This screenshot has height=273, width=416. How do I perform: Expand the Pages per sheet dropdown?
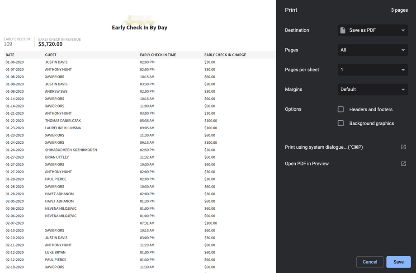(373, 70)
